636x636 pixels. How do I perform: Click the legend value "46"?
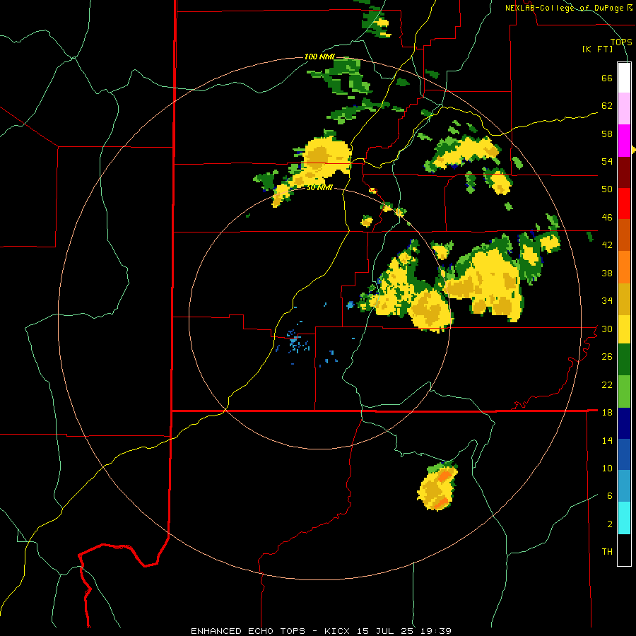tap(607, 218)
